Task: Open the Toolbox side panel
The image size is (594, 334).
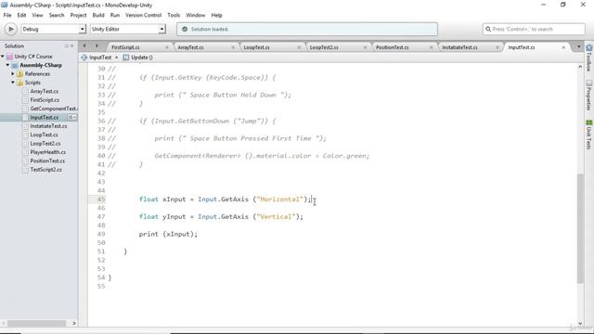Action: pyautogui.click(x=588, y=58)
